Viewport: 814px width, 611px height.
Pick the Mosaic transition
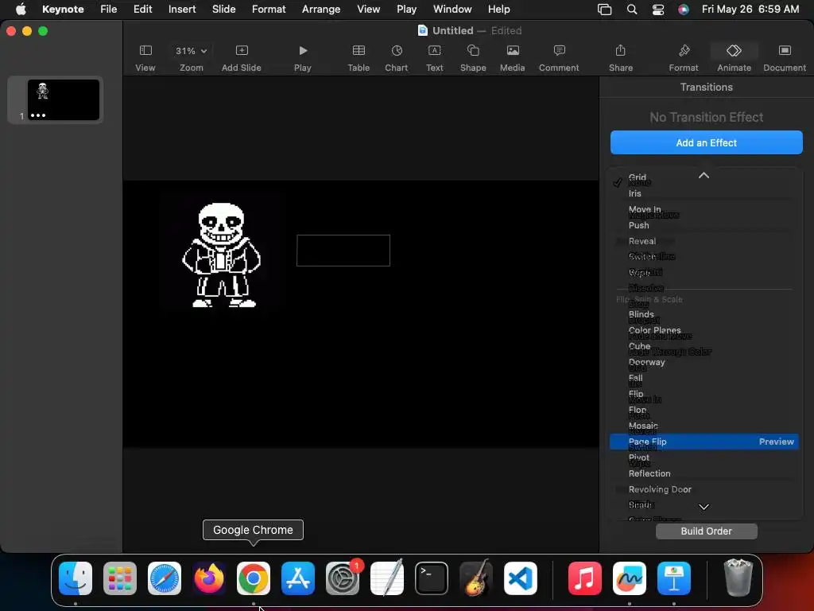coord(643,426)
